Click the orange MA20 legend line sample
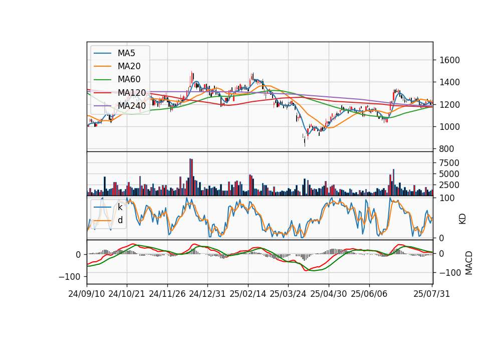This screenshot has width=481, height=346. tap(102, 66)
